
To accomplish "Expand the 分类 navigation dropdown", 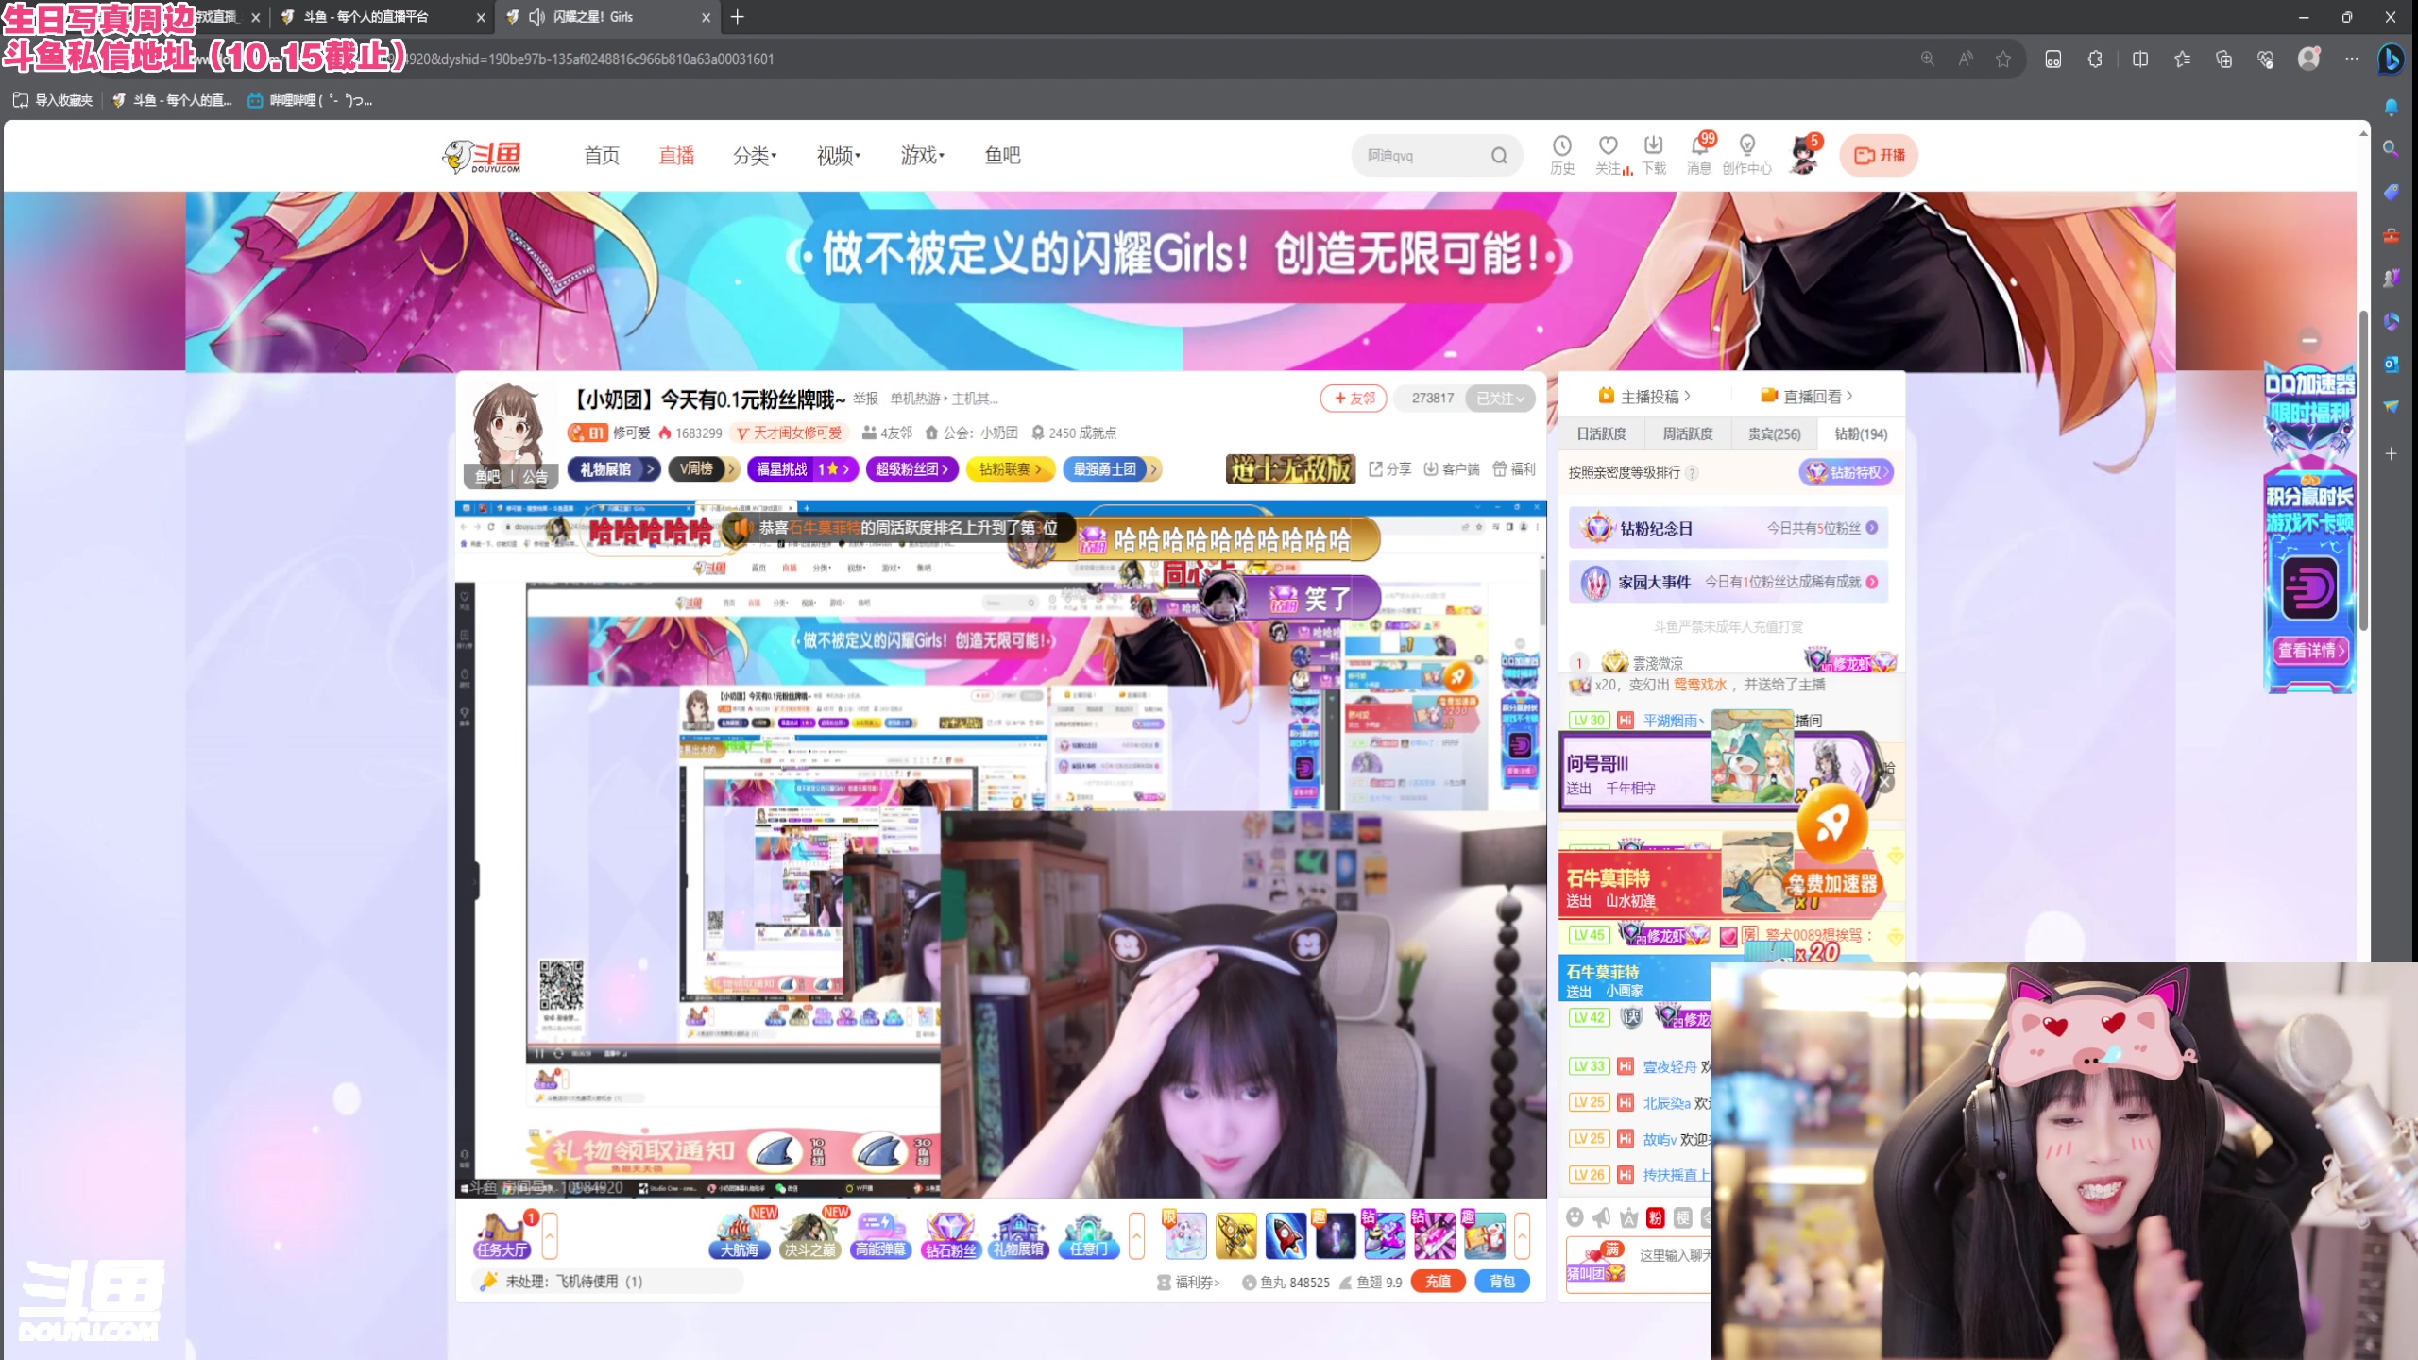I will coord(755,156).
